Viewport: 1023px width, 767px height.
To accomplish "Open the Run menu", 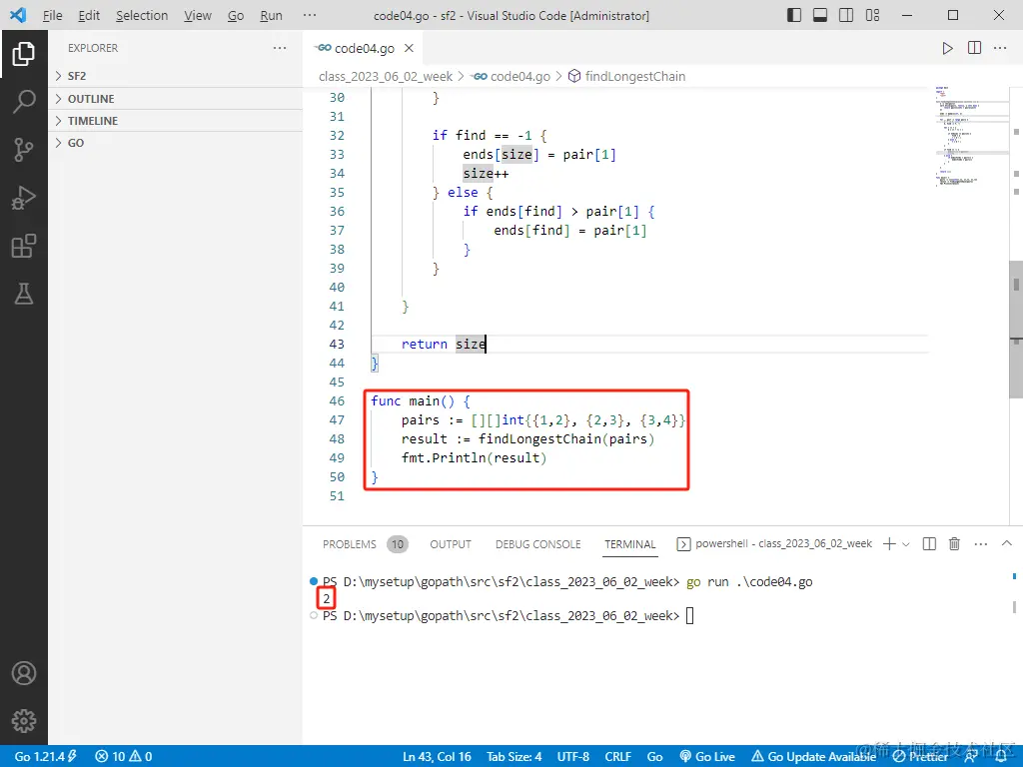I will point(271,15).
